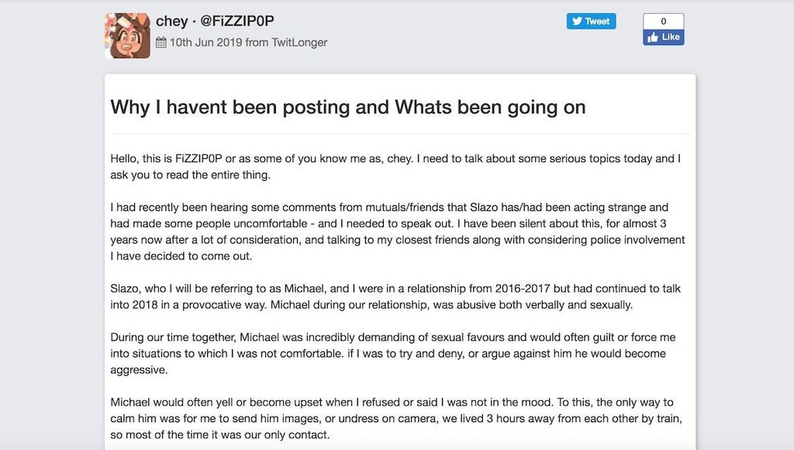
Task: Click the divider line beneath the post title
Action: point(400,133)
